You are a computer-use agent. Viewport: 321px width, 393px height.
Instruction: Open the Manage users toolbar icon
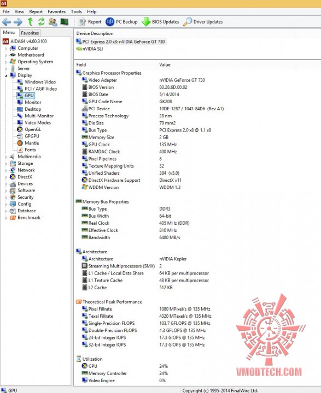tap(52, 22)
